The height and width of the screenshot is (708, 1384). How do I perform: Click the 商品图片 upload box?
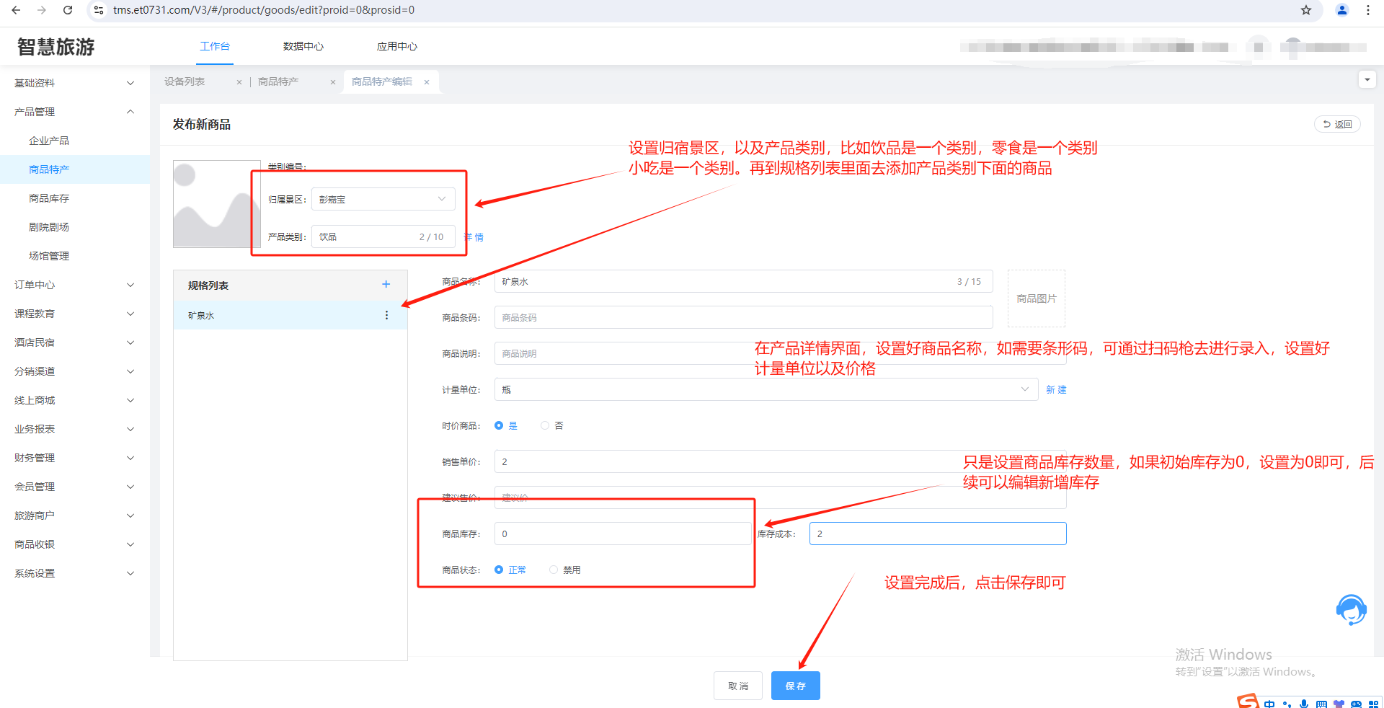tap(1036, 298)
